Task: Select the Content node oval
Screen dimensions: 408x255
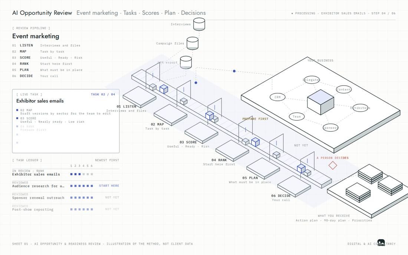Action: click(x=344, y=89)
